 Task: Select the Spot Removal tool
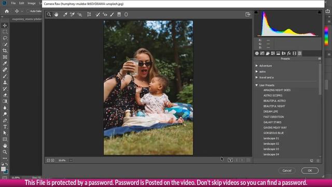[98, 15]
